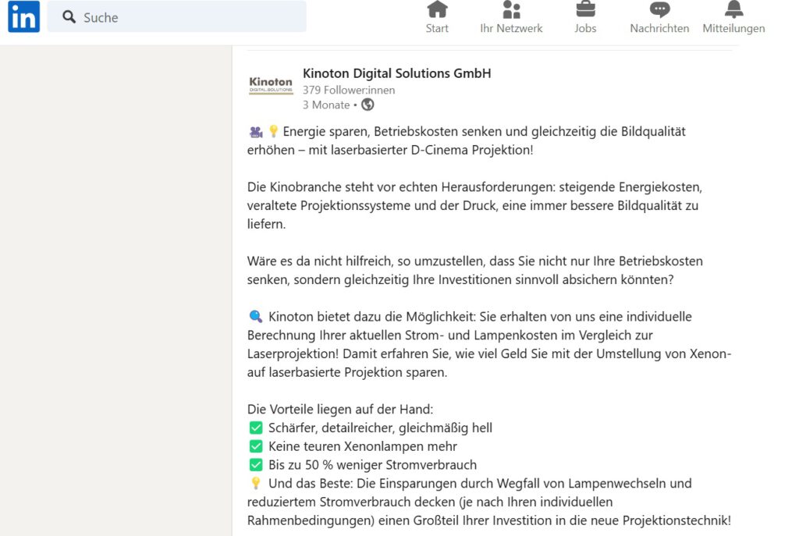
Task: Click the magnifier icon in the search box
Action: (69, 17)
